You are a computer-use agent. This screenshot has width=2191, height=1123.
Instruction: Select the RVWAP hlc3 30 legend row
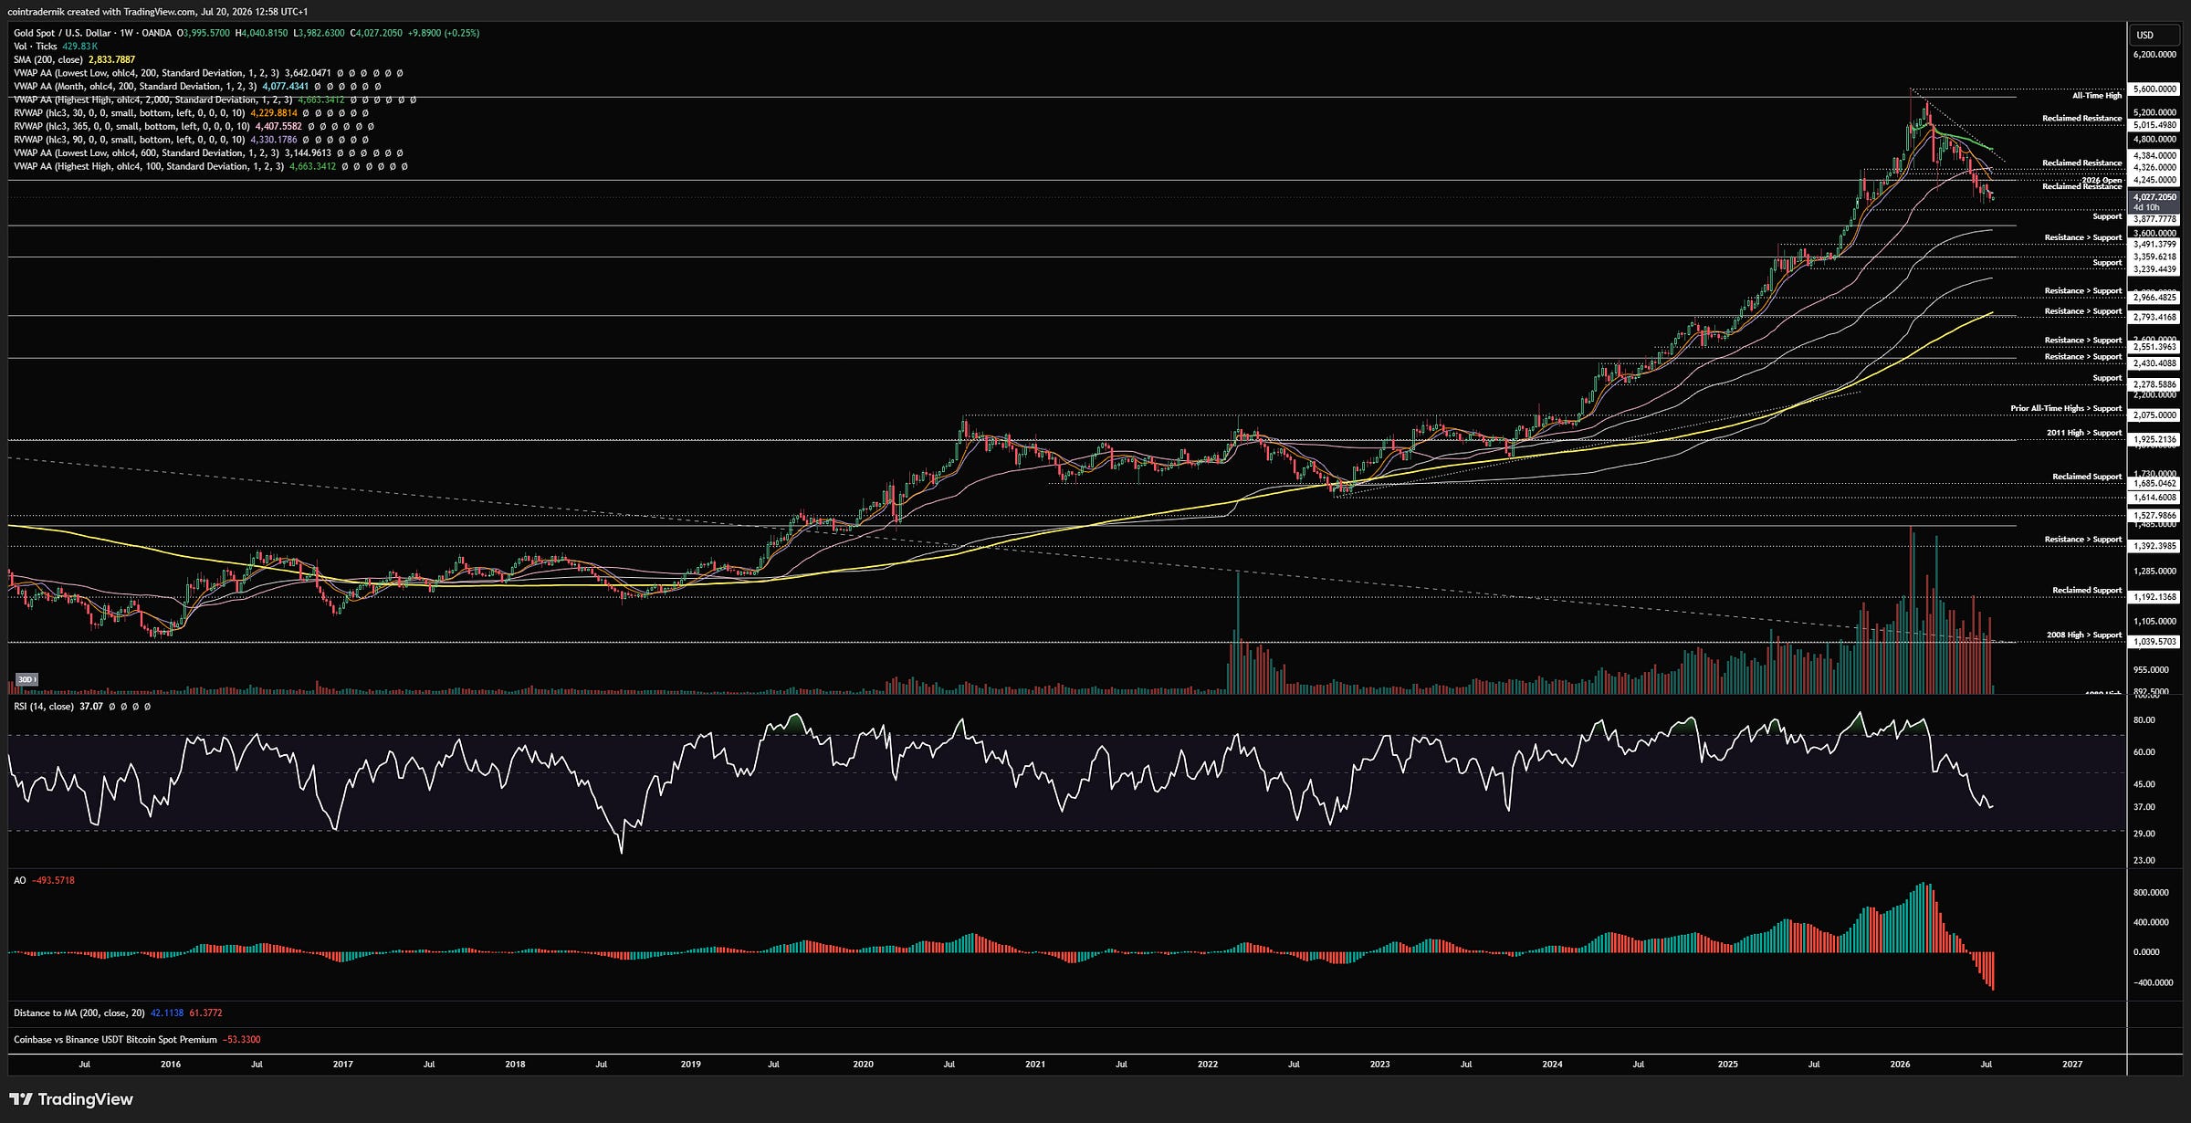pos(192,113)
